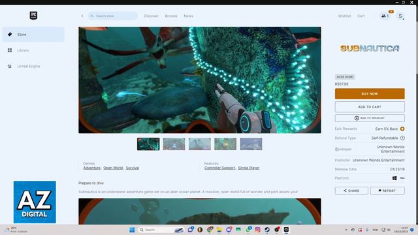Open the Wishlist page
Screen dimensions: 418x235
(x=344, y=16)
